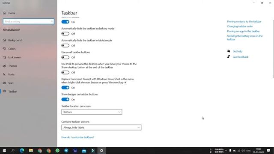This screenshot has width=274, height=154.
Task: Open WhatsApp from taskbar
Action: click(57, 151)
